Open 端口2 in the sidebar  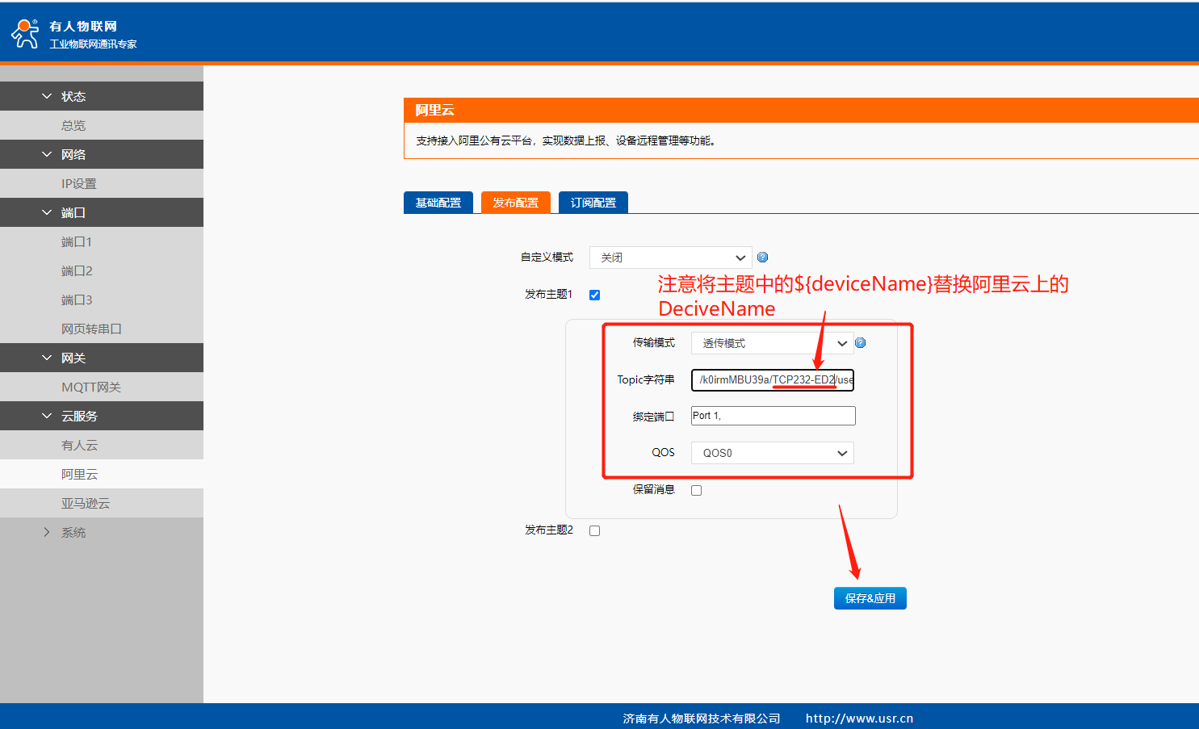(x=102, y=270)
